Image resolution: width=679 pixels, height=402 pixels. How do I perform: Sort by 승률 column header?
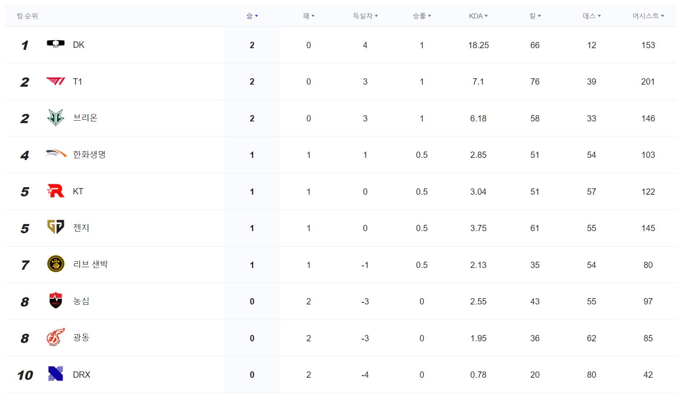coord(422,16)
